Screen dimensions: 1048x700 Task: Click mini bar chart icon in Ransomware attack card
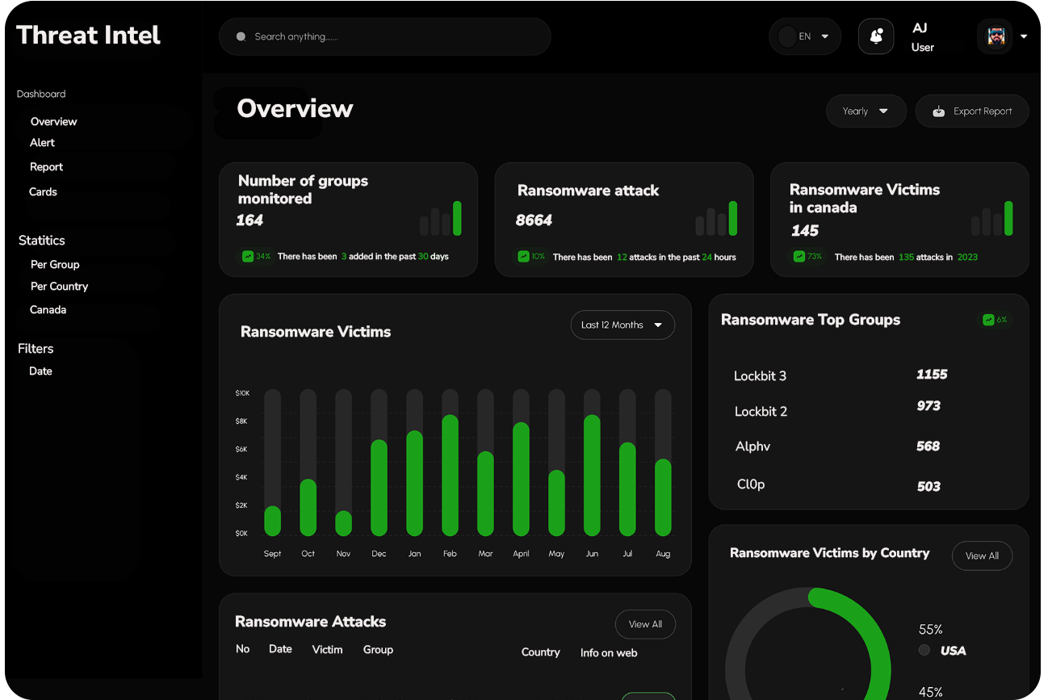pos(716,219)
